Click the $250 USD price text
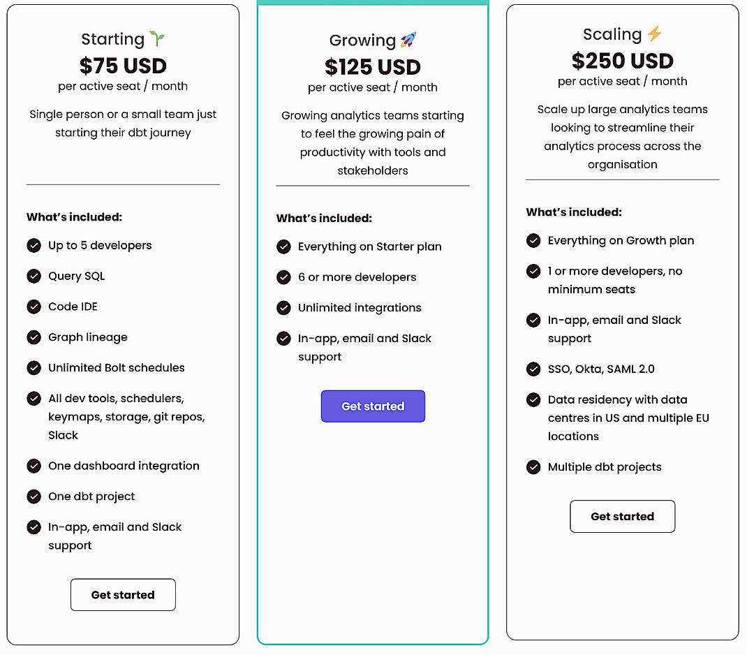 [622, 61]
